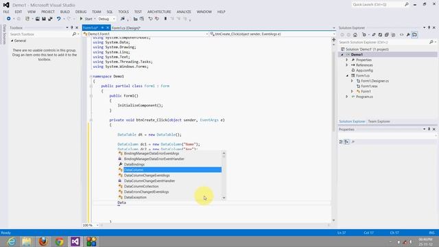This screenshot has height=247, width=439.
Task: Expand the References node
Action: click(x=347, y=65)
